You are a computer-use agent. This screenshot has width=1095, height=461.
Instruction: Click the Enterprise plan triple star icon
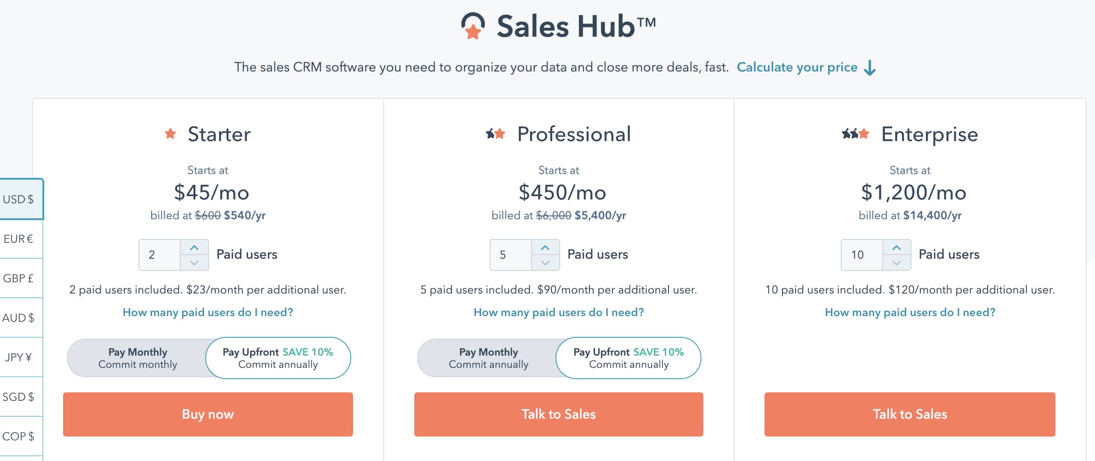click(855, 134)
